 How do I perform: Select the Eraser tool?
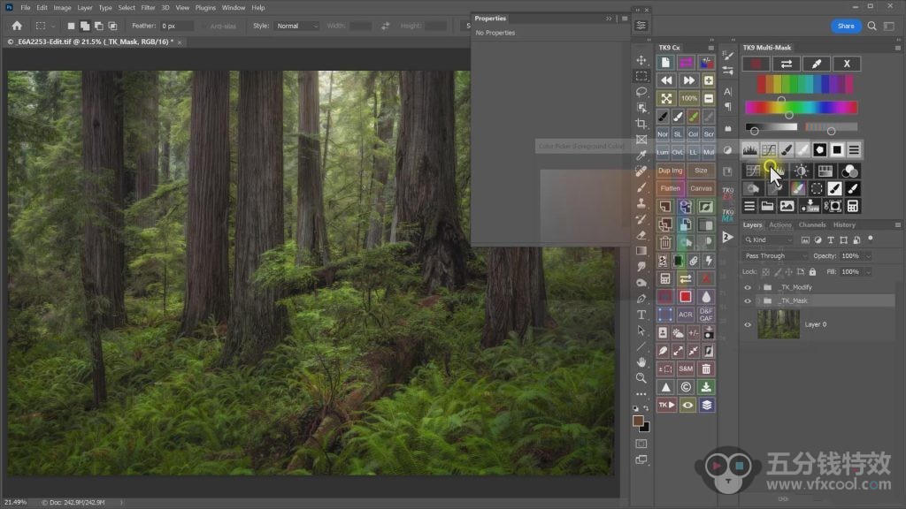pos(641,235)
